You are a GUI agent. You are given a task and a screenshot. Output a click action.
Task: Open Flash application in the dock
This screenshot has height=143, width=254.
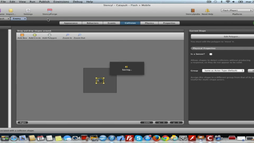[192, 138]
